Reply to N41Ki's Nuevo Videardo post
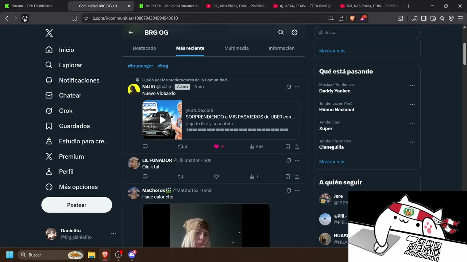The width and height of the screenshot is (467, 262). [145, 146]
